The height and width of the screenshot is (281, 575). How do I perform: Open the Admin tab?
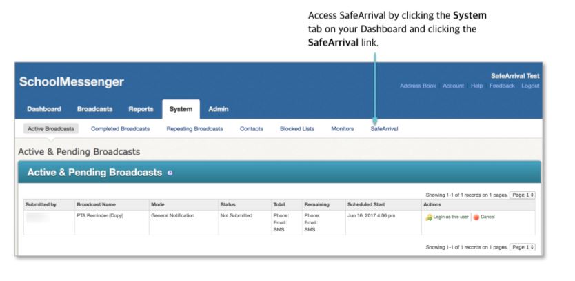point(219,109)
